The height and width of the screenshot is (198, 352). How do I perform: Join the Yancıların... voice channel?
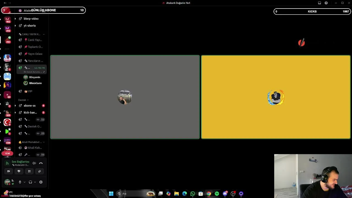[x=32, y=61]
